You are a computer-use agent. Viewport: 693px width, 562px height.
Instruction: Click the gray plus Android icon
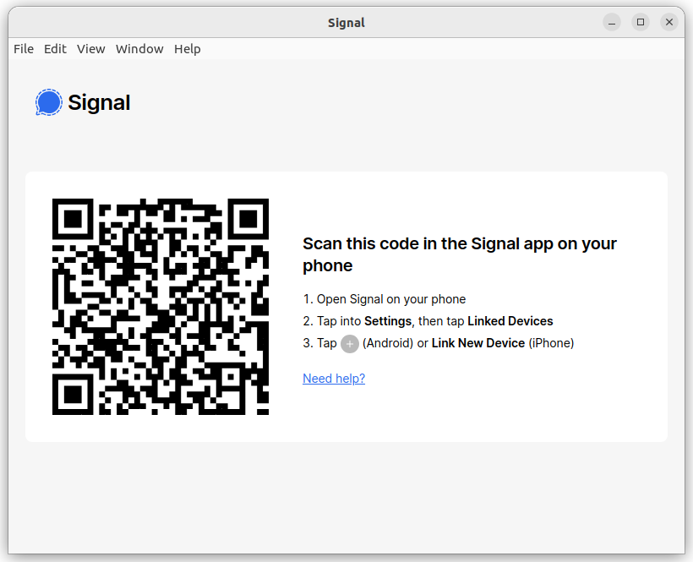click(350, 344)
